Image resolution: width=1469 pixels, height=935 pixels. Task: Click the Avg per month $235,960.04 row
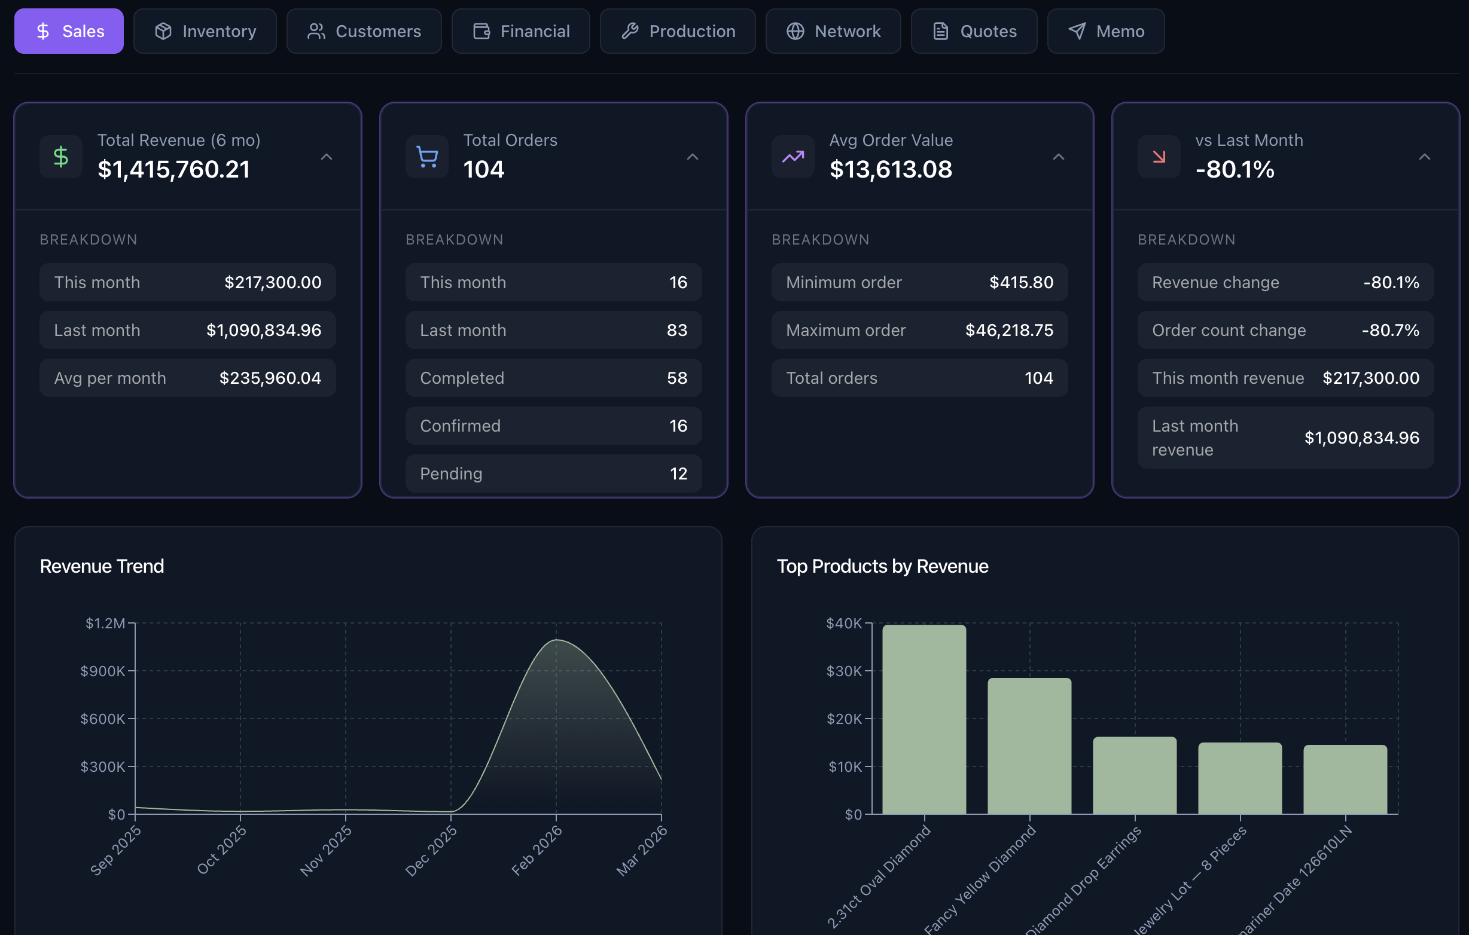click(188, 378)
